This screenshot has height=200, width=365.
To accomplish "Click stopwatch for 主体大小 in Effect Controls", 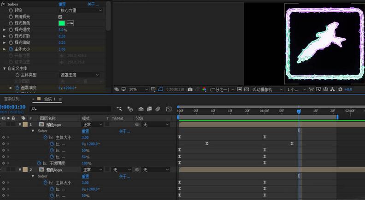I will pos(10,49).
